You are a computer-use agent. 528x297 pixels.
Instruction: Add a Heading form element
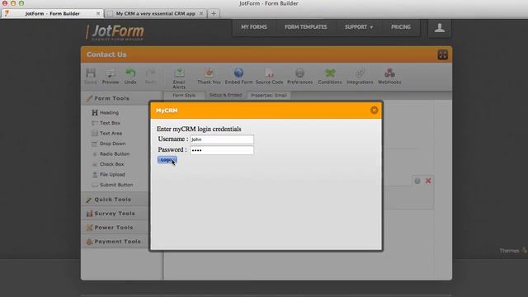105,112
